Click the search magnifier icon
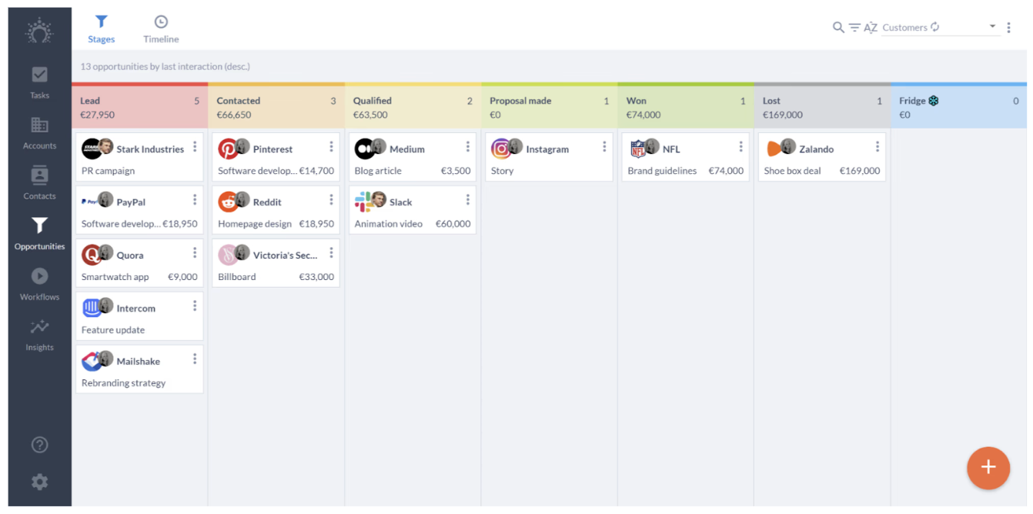The image size is (1033, 514). [837, 27]
